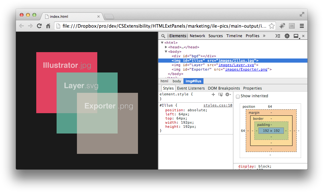Select html breadcrumb
The image size is (323, 192).
[x=164, y=81]
